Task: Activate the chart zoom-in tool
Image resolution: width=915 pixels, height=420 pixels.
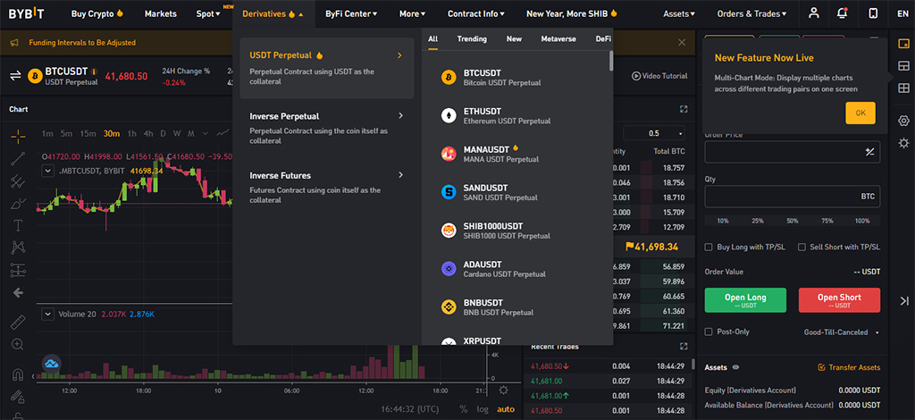Action: (x=18, y=344)
